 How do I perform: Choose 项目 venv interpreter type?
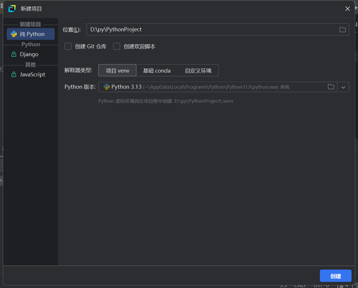[x=117, y=71]
